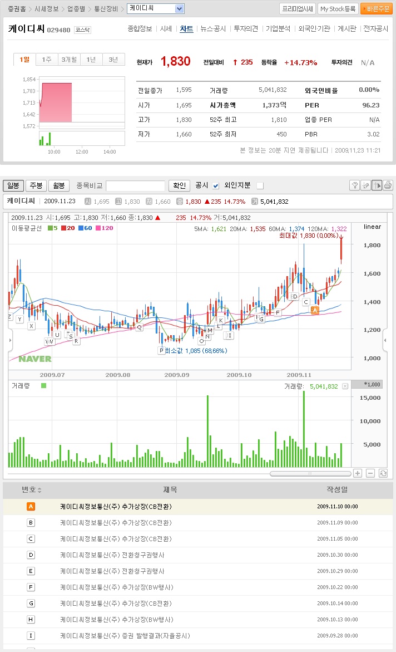This screenshot has height=652, width=396.
Task: Open list row icon H
Action: [x=31, y=620]
